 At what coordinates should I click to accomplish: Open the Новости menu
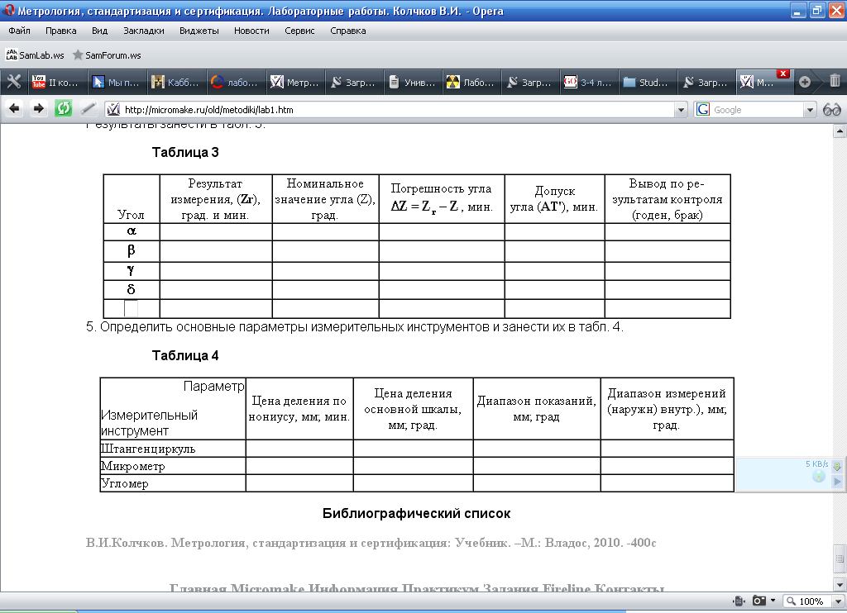coord(251,31)
